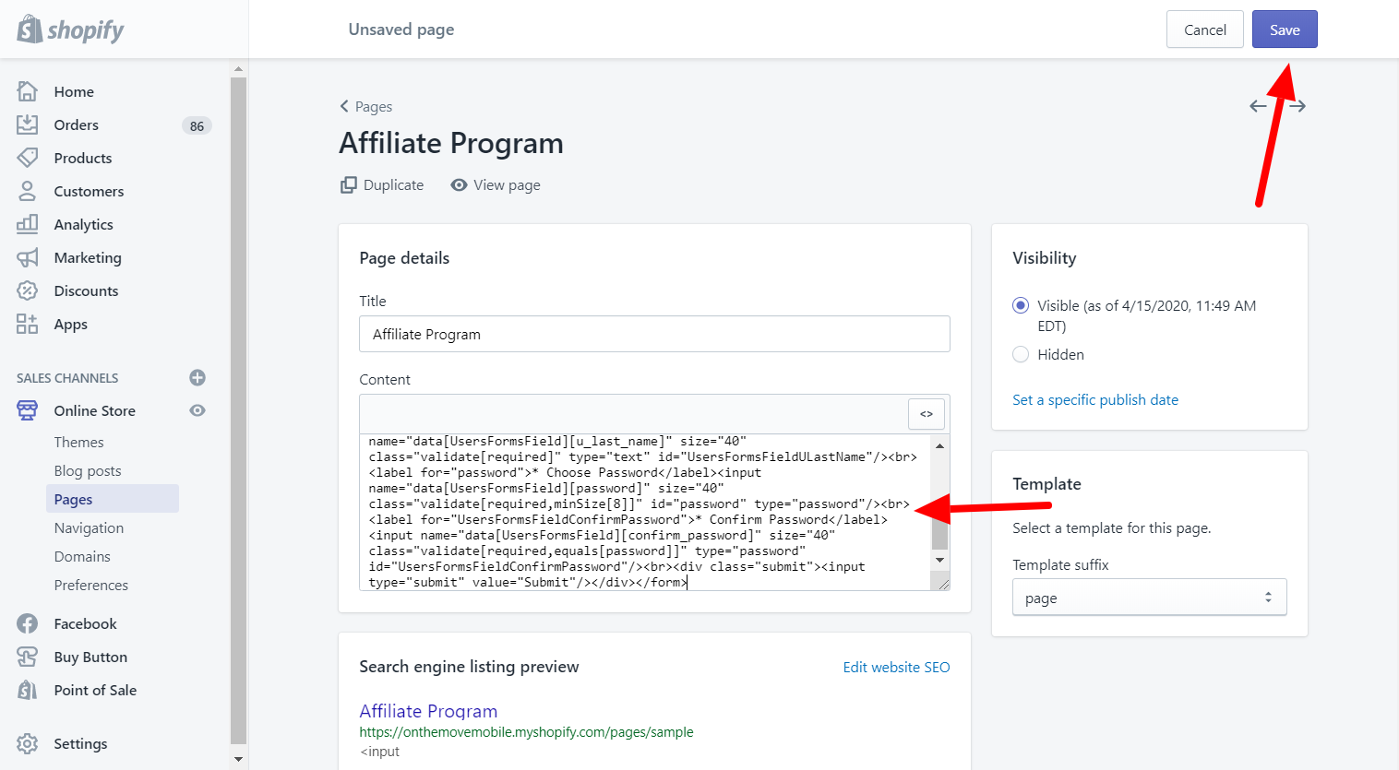This screenshot has width=1399, height=770.
Task: Open the Template suffix dropdown
Action: (x=1150, y=598)
